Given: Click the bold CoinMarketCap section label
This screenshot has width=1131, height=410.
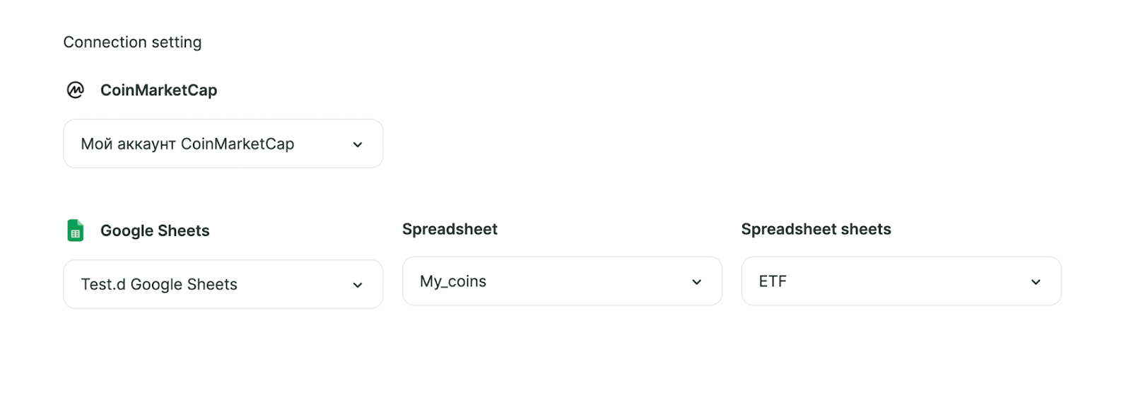Looking at the screenshot, I should tap(159, 90).
